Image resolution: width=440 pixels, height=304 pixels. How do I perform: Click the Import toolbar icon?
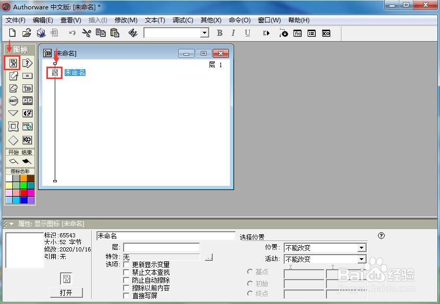click(54, 33)
